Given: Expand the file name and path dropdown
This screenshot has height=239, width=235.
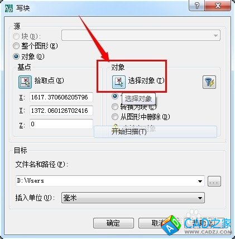Looking at the screenshot, I should [200, 181].
